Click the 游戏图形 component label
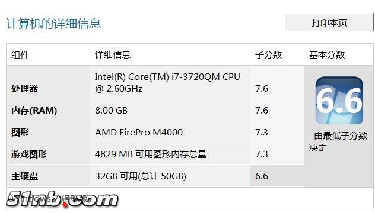This screenshot has width=375, height=213. coord(29,154)
